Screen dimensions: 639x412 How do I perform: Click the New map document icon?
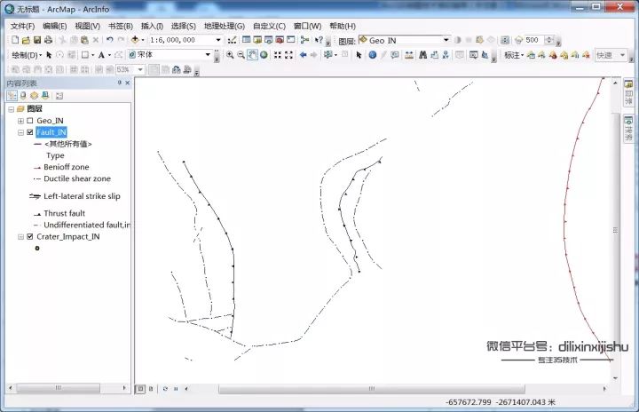point(15,40)
